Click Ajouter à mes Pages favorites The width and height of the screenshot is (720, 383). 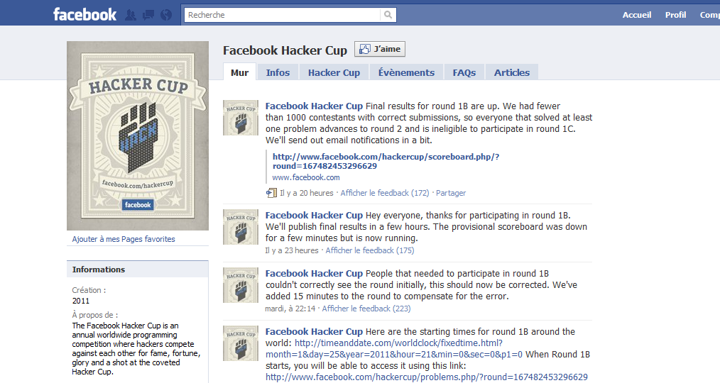124,239
